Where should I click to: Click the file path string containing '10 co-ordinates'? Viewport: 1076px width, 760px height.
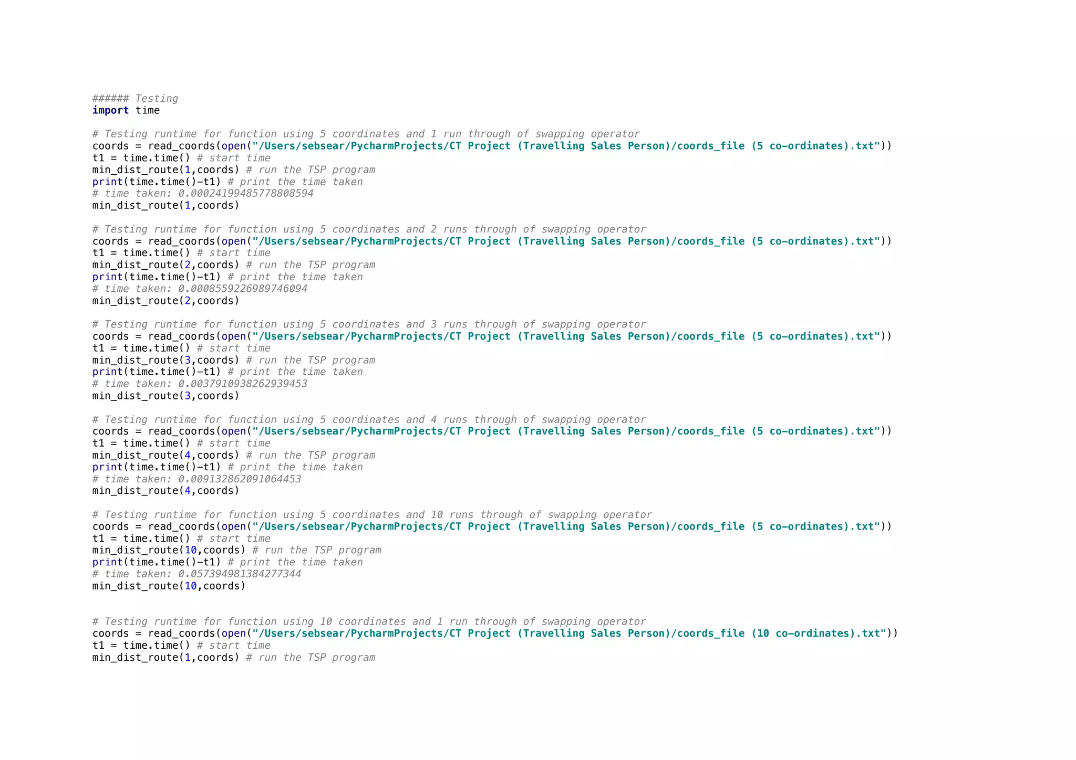point(570,634)
